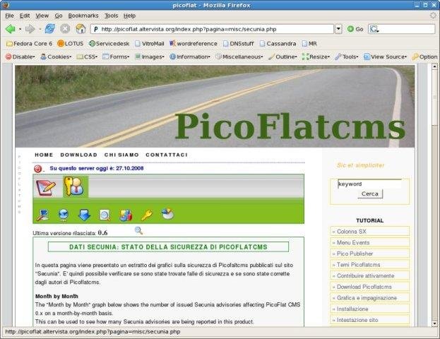The width and height of the screenshot is (440, 339).
Task: Expand the web developer Tools dropdown
Action: (347, 56)
